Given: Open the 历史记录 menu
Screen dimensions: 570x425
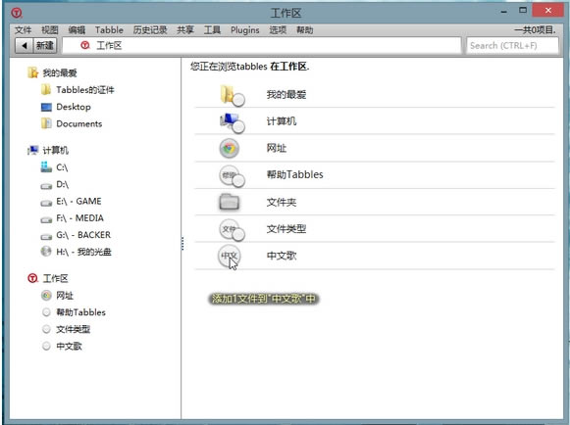Looking at the screenshot, I should point(150,30).
